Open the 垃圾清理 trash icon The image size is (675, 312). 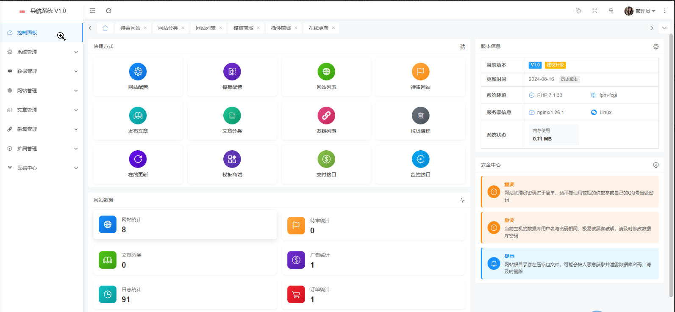pyautogui.click(x=420, y=115)
